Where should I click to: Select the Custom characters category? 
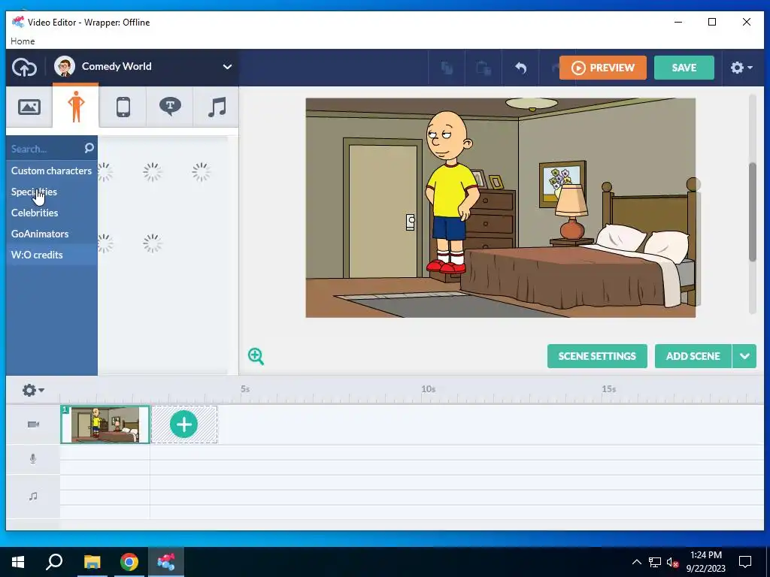coord(52,171)
